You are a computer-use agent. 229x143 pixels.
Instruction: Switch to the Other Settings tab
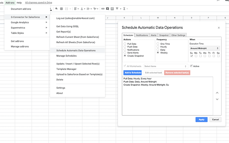[178, 35]
